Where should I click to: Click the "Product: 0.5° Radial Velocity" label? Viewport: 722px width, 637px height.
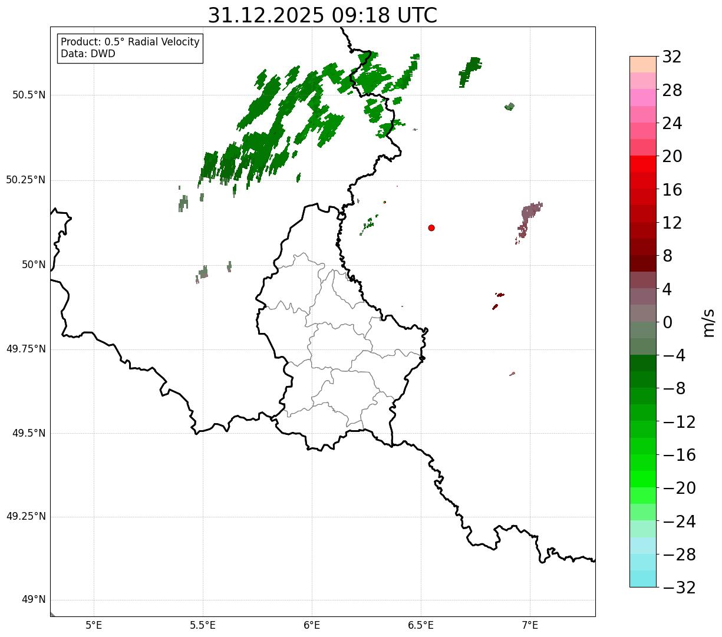click(x=130, y=42)
